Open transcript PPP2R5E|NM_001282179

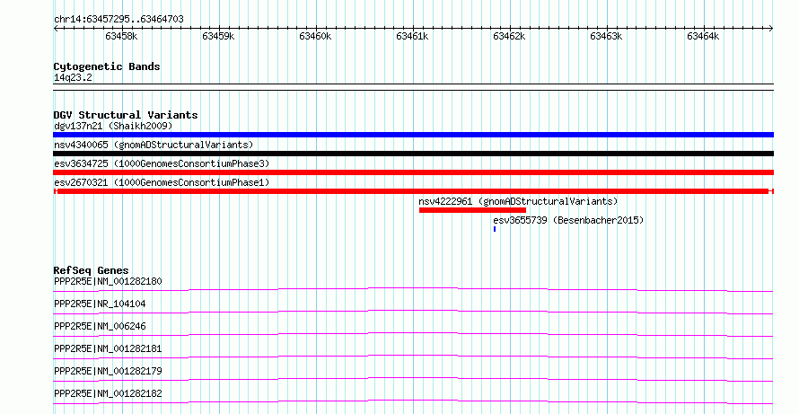click(108, 371)
